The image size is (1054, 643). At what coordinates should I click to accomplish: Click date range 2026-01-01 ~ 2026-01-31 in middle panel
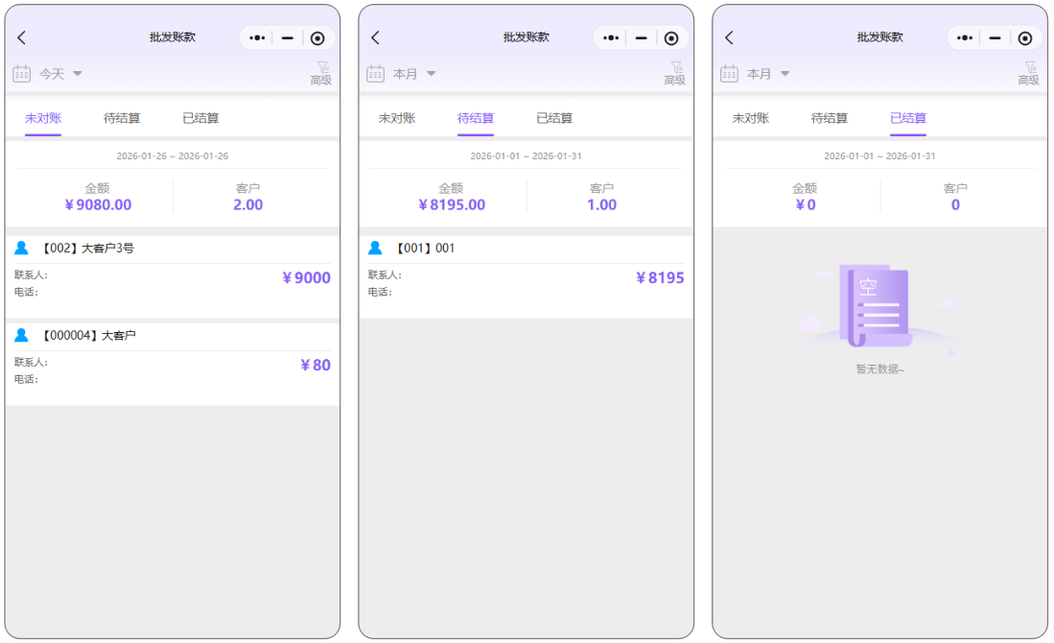[x=526, y=156]
